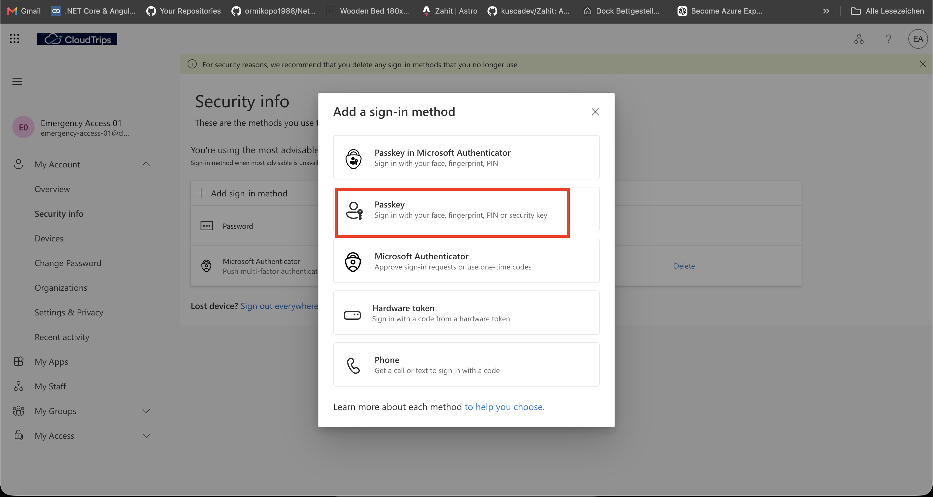The height and width of the screenshot is (497, 933).
Task: Open the Alle Lesezeichen folder
Action: pyautogui.click(x=887, y=11)
